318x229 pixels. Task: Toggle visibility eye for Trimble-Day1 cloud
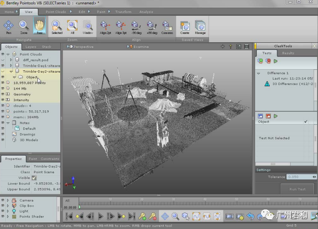[3, 65]
